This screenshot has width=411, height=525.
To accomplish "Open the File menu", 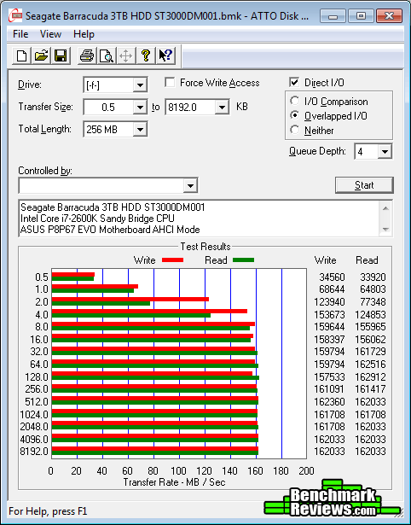I will point(20,34).
